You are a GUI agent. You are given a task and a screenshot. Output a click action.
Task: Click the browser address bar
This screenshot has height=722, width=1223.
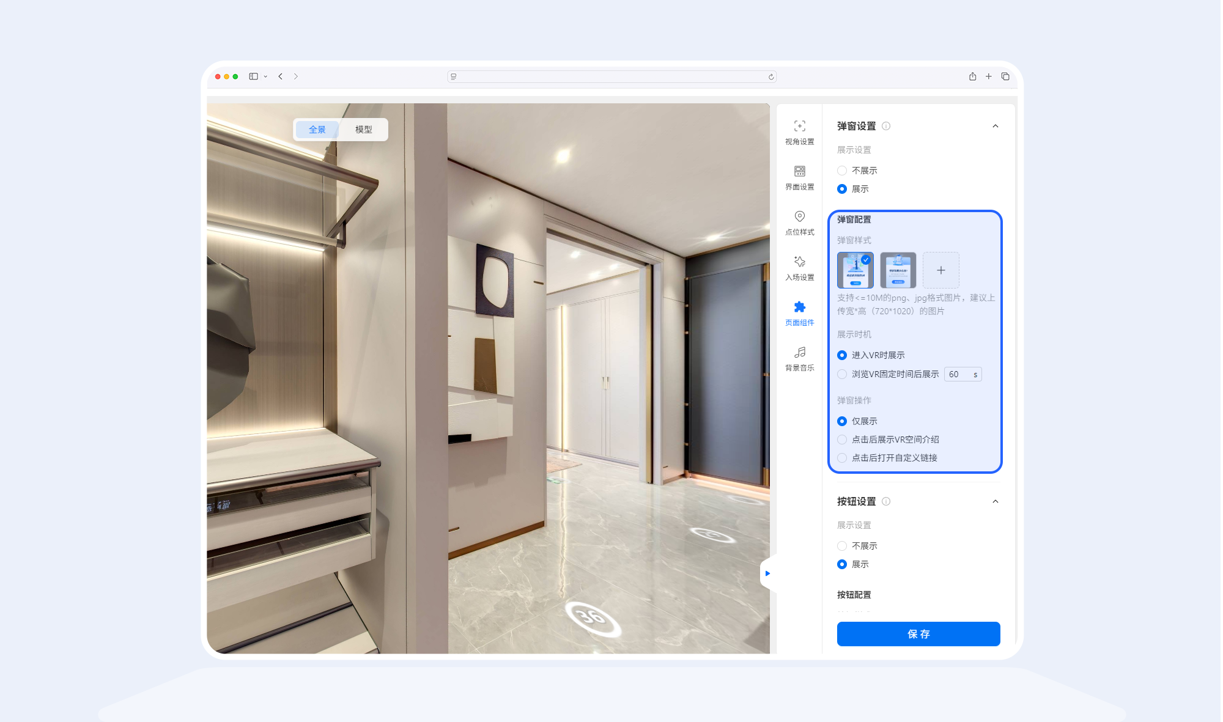(611, 76)
